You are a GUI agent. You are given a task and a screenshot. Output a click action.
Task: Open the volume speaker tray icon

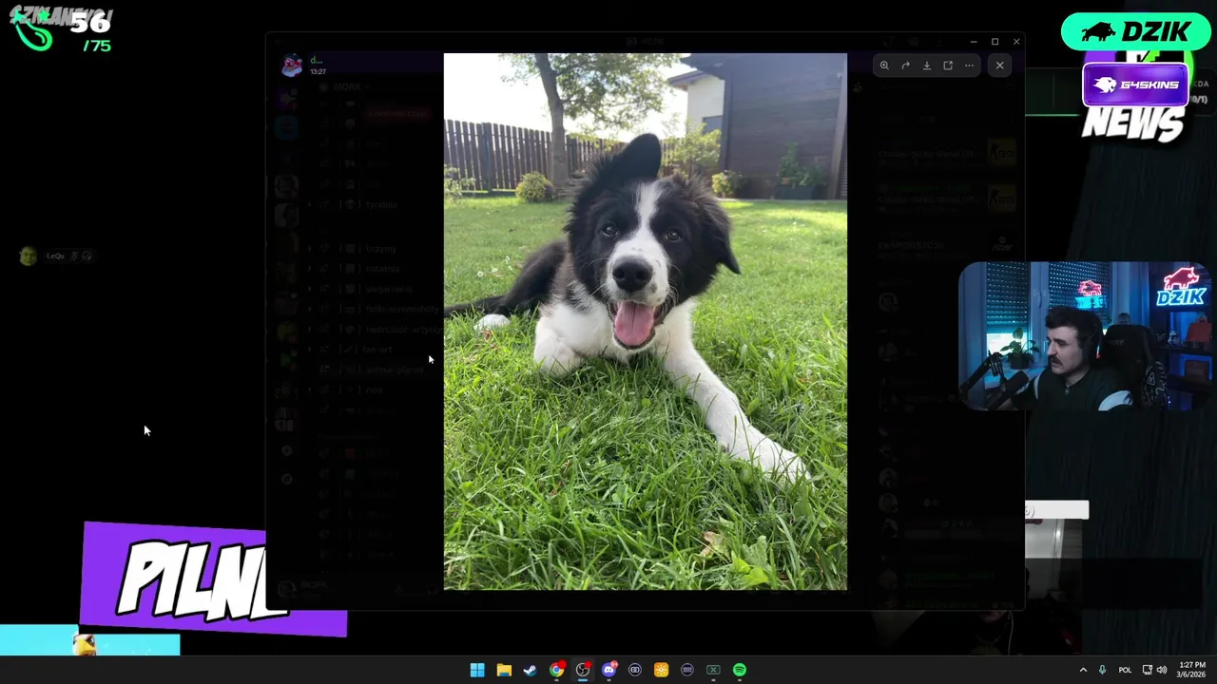pos(1162,670)
